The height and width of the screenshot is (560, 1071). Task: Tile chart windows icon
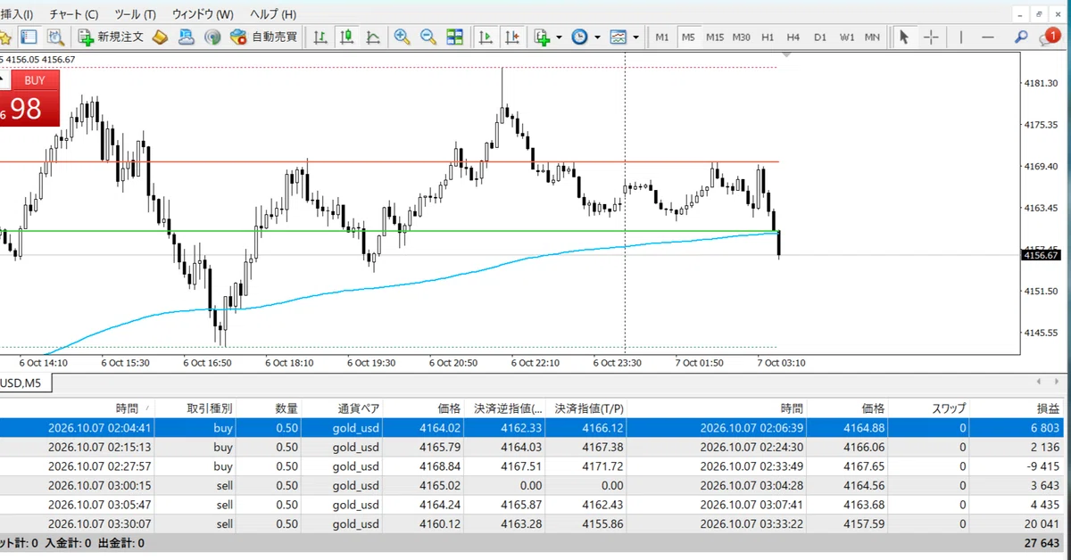[x=455, y=37]
